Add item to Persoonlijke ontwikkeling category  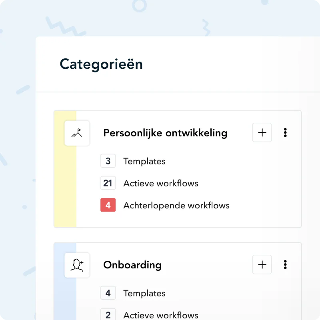point(262,132)
